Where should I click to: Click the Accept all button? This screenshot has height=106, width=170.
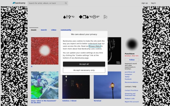click(84, 64)
